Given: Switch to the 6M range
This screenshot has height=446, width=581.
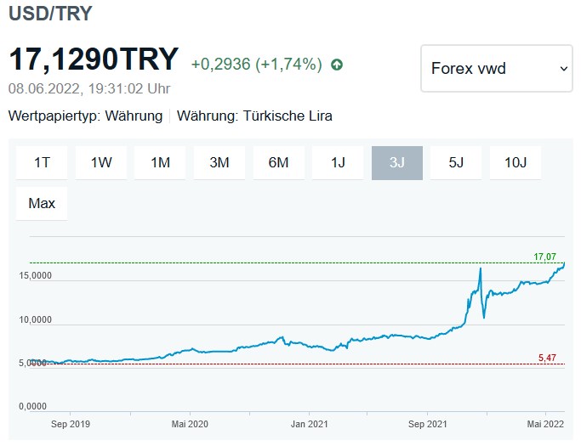Looking at the screenshot, I should (x=278, y=163).
